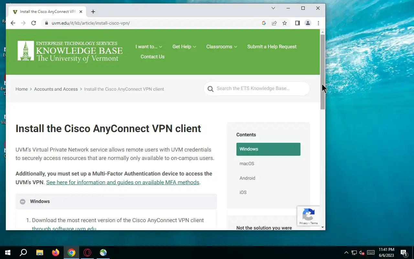The height and width of the screenshot is (259, 414).
Task: Click the touch keyboard tray icon
Action: tap(371, 253)
